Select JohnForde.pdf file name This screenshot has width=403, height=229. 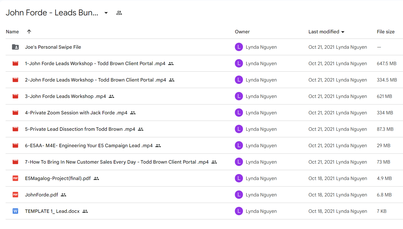click(x=41, y=195)
